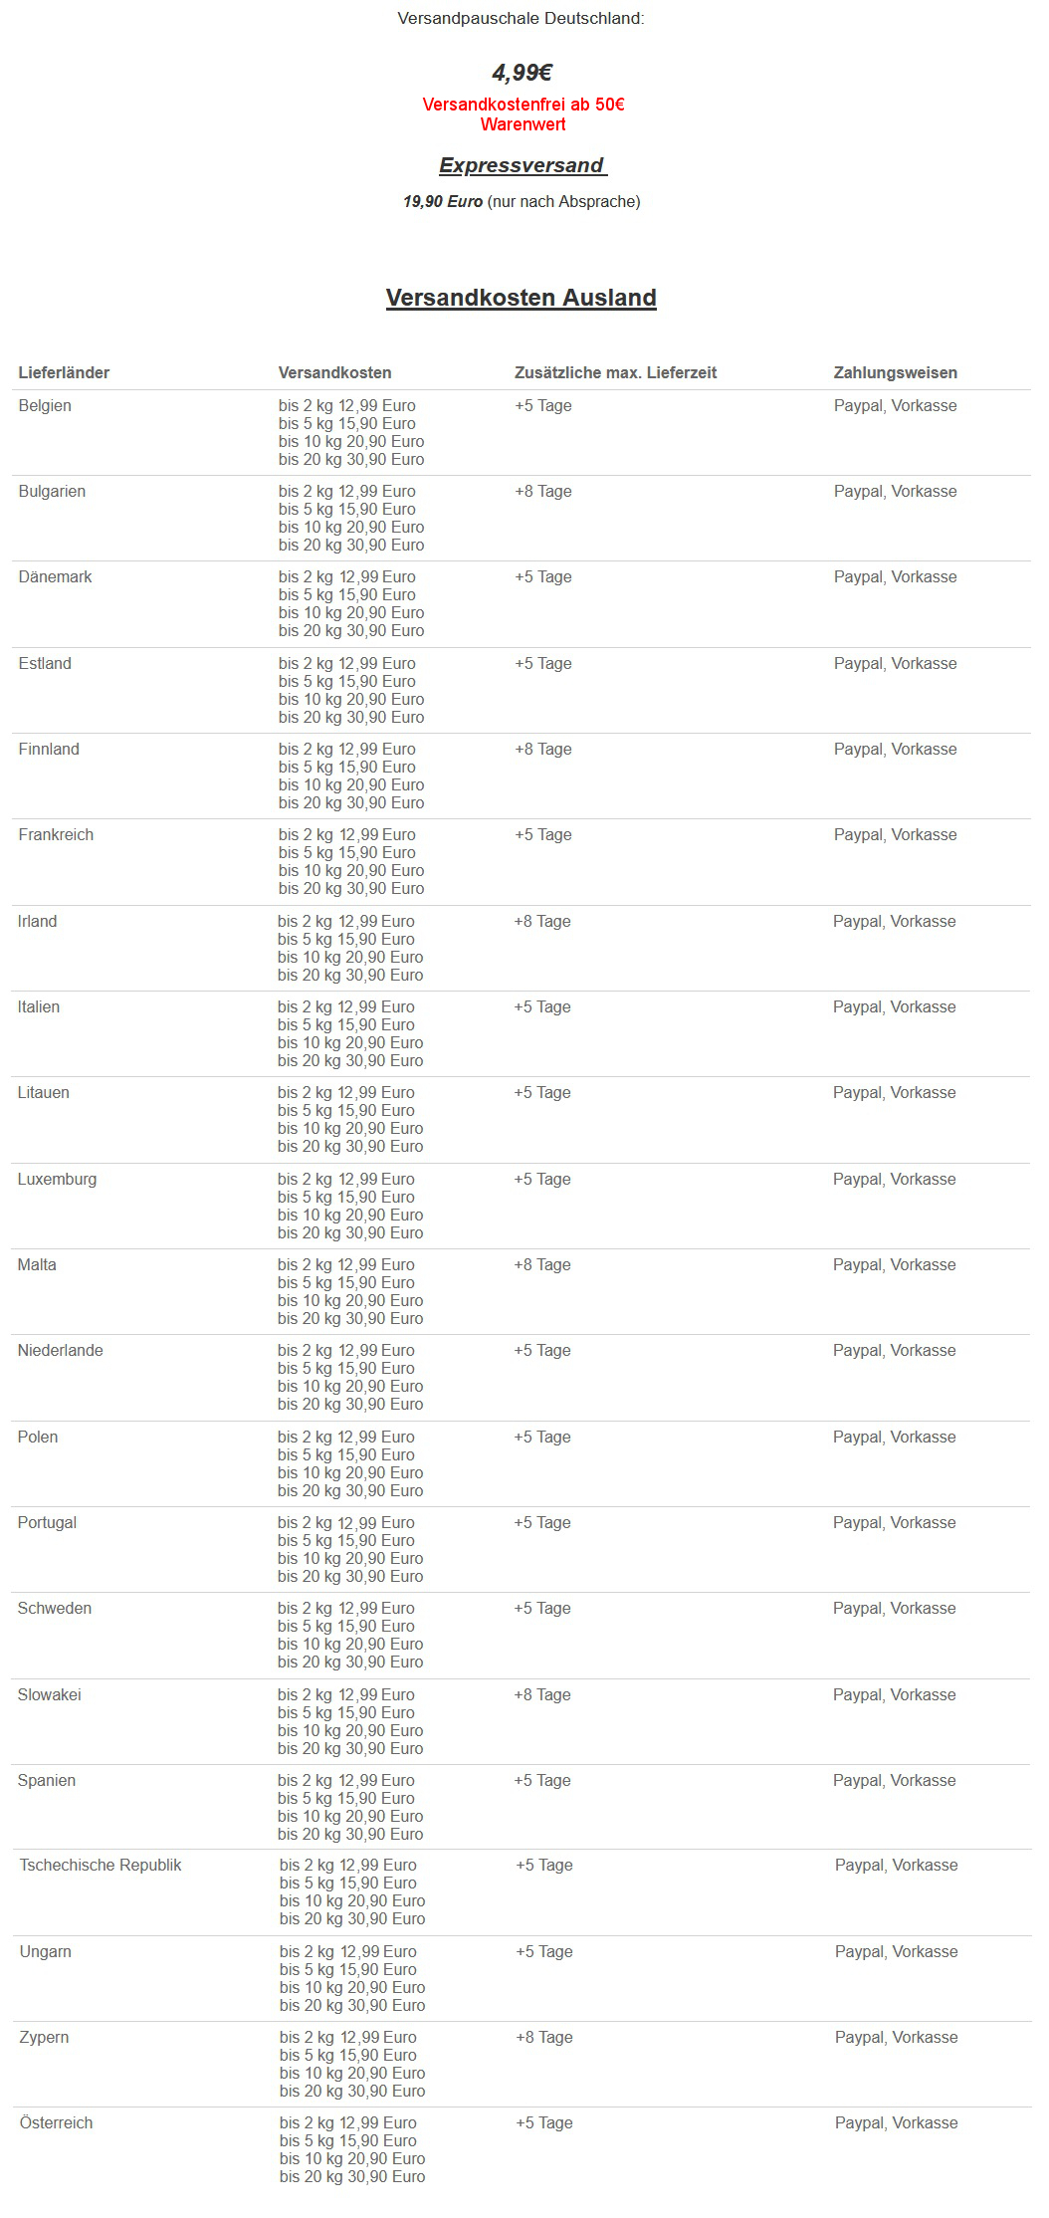The width and height of the screenshot is (1049, 2218).
Task: Click the Niederlande country name
Action: 60,1351
